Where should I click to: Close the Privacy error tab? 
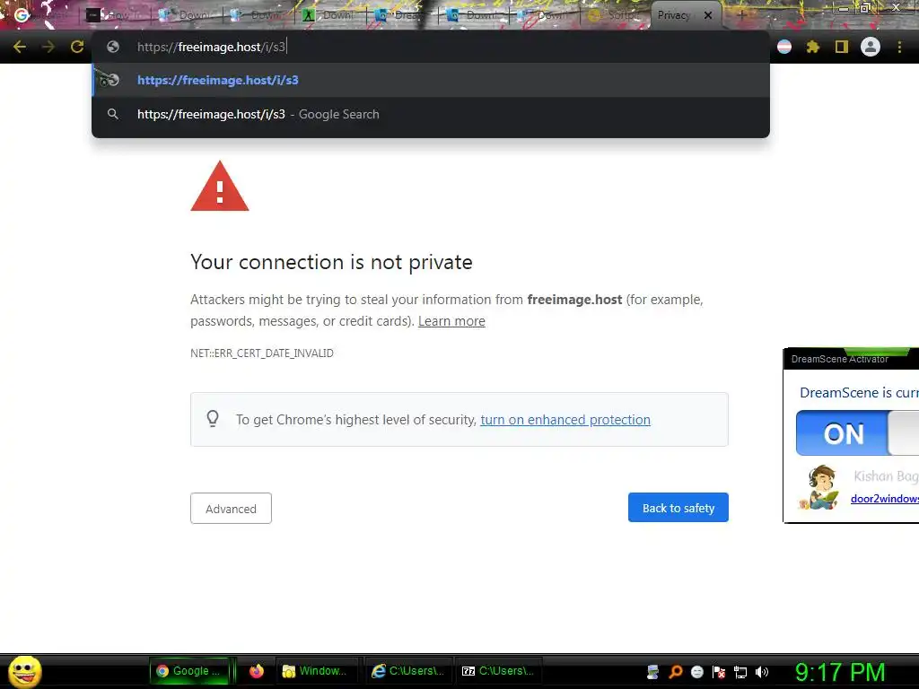click(x=708, y=15)
